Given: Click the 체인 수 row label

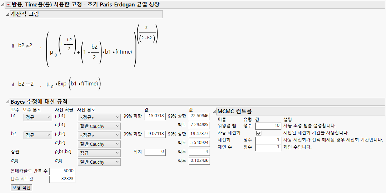Looking at the screenshot, I should coord(225,147).
